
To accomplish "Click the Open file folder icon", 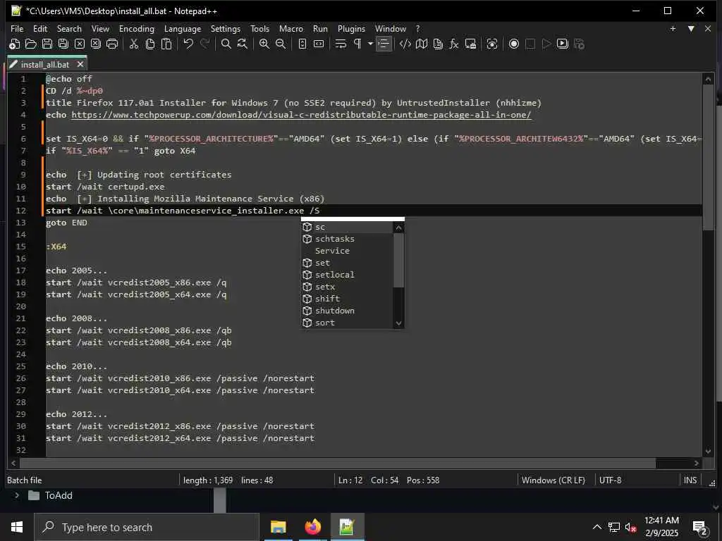I will [31, 44].
